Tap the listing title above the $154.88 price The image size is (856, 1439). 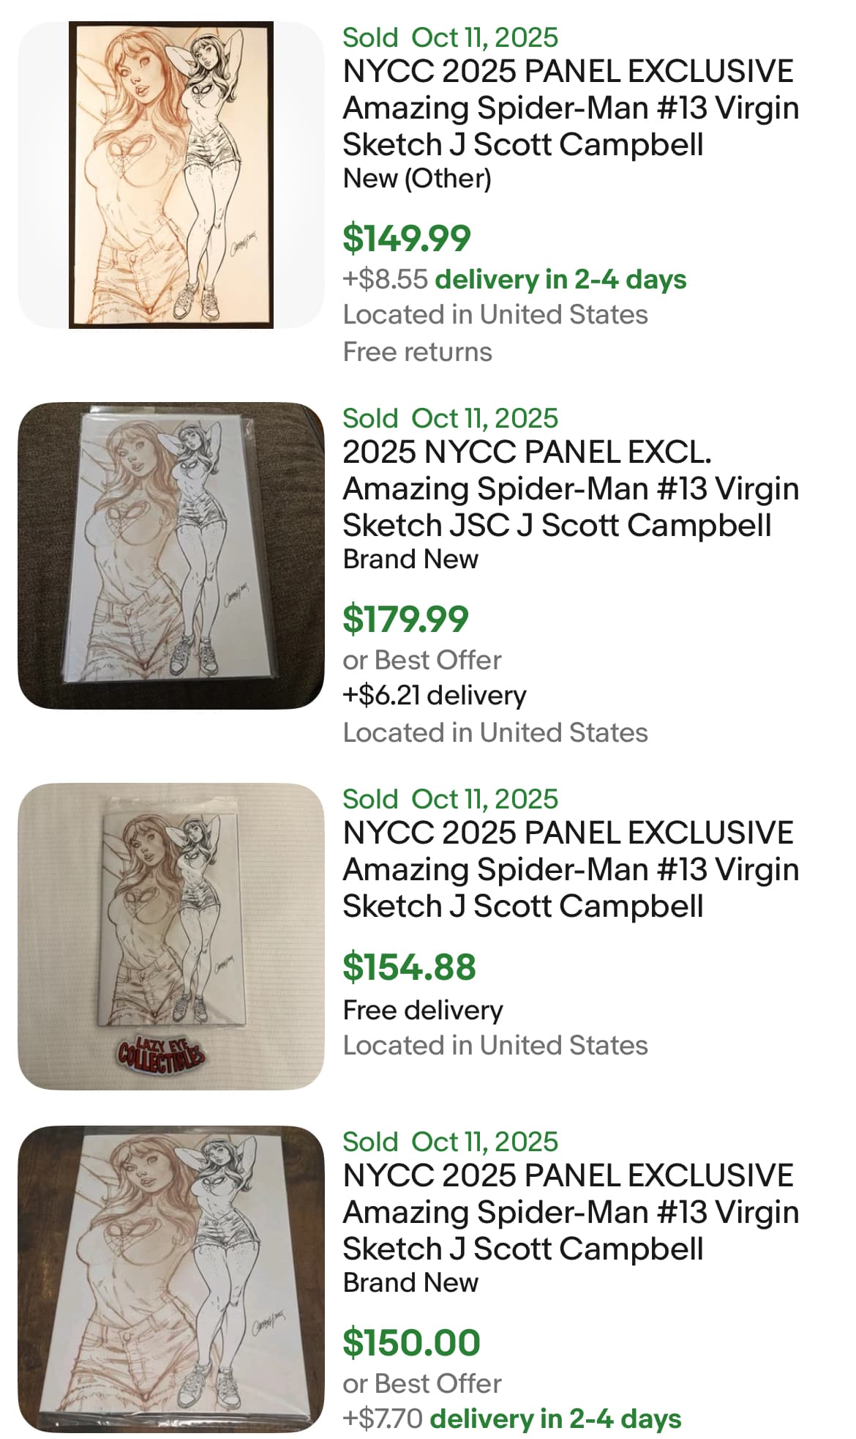pyautogui.click(x=570, y=869)
